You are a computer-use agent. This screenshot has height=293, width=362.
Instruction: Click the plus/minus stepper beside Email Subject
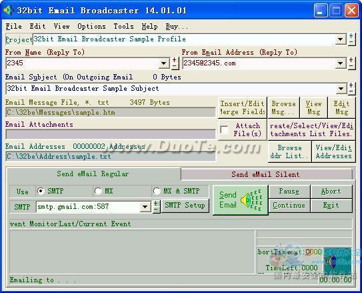click(351, 88)
